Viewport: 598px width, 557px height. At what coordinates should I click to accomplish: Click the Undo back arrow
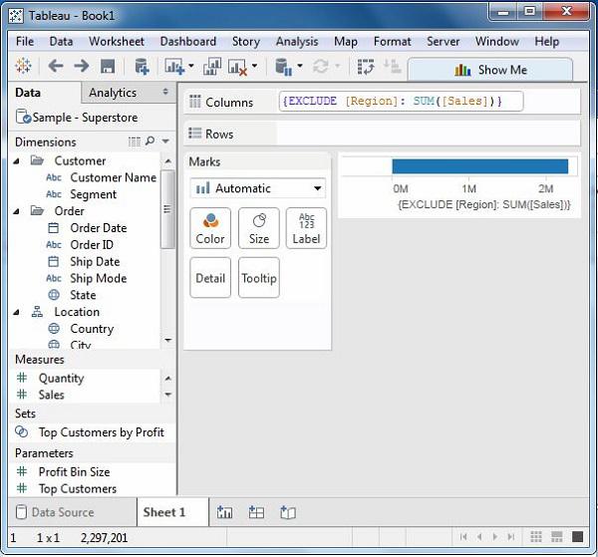pos(56,67)
